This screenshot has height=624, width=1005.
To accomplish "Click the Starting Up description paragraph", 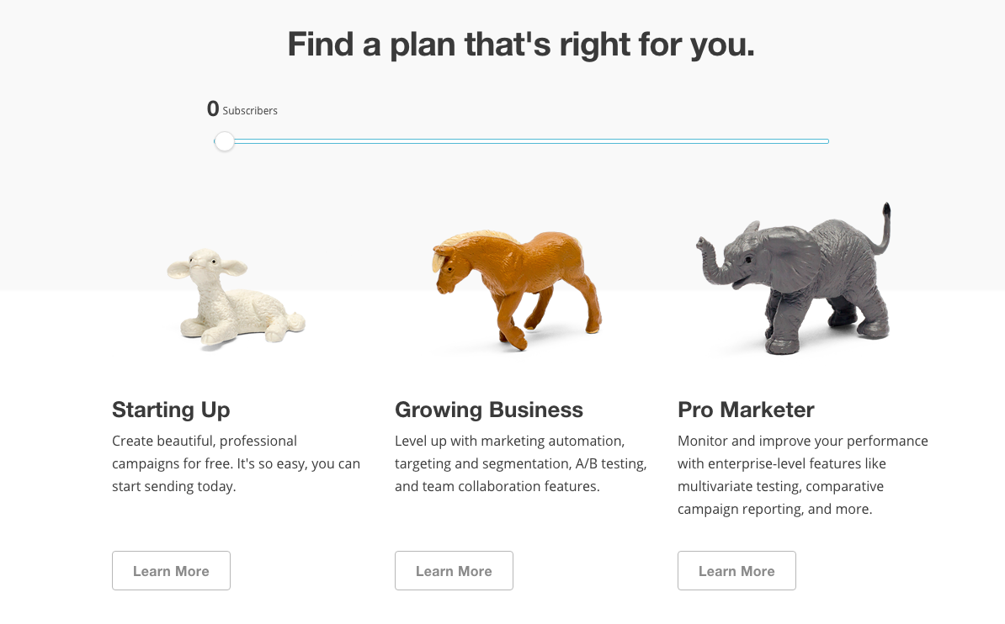I will (236, 463).
